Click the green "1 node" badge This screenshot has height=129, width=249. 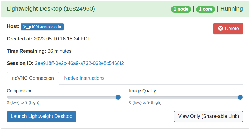pos(181,9)
